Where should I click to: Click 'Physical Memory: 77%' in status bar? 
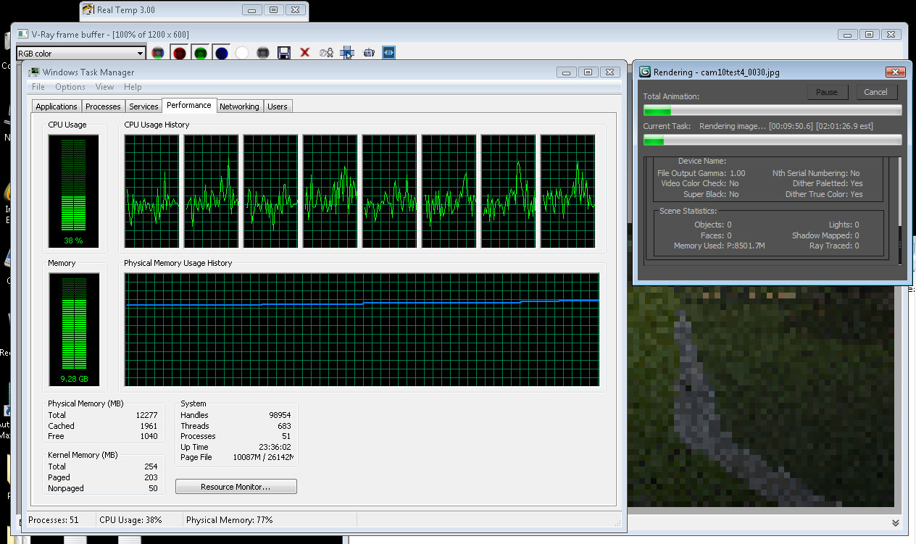coord(229,520)
